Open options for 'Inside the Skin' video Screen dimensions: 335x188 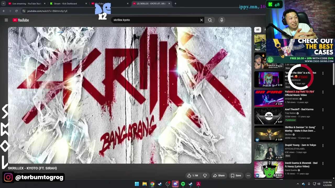click(323, 74)
